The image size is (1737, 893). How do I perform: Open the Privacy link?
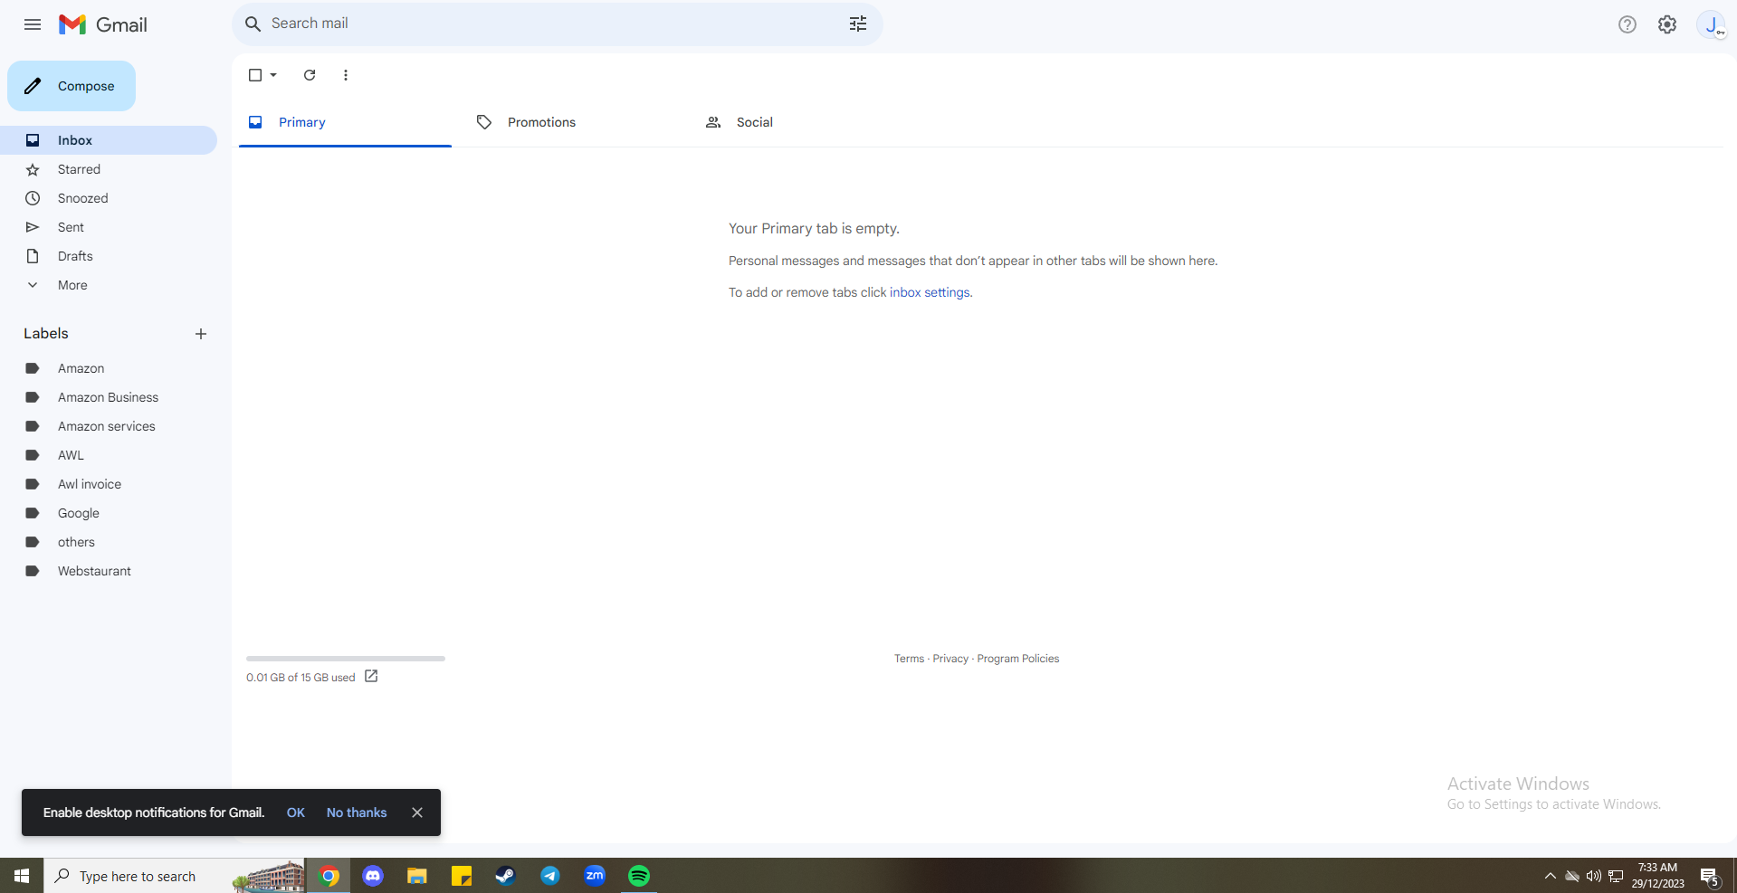pyautogui.click(x=950, y=659)
